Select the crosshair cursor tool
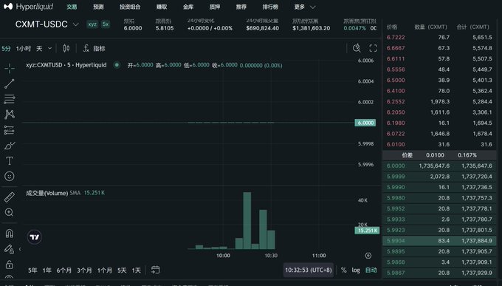Viewport: 502px width, 286px height. coord(10,68)
